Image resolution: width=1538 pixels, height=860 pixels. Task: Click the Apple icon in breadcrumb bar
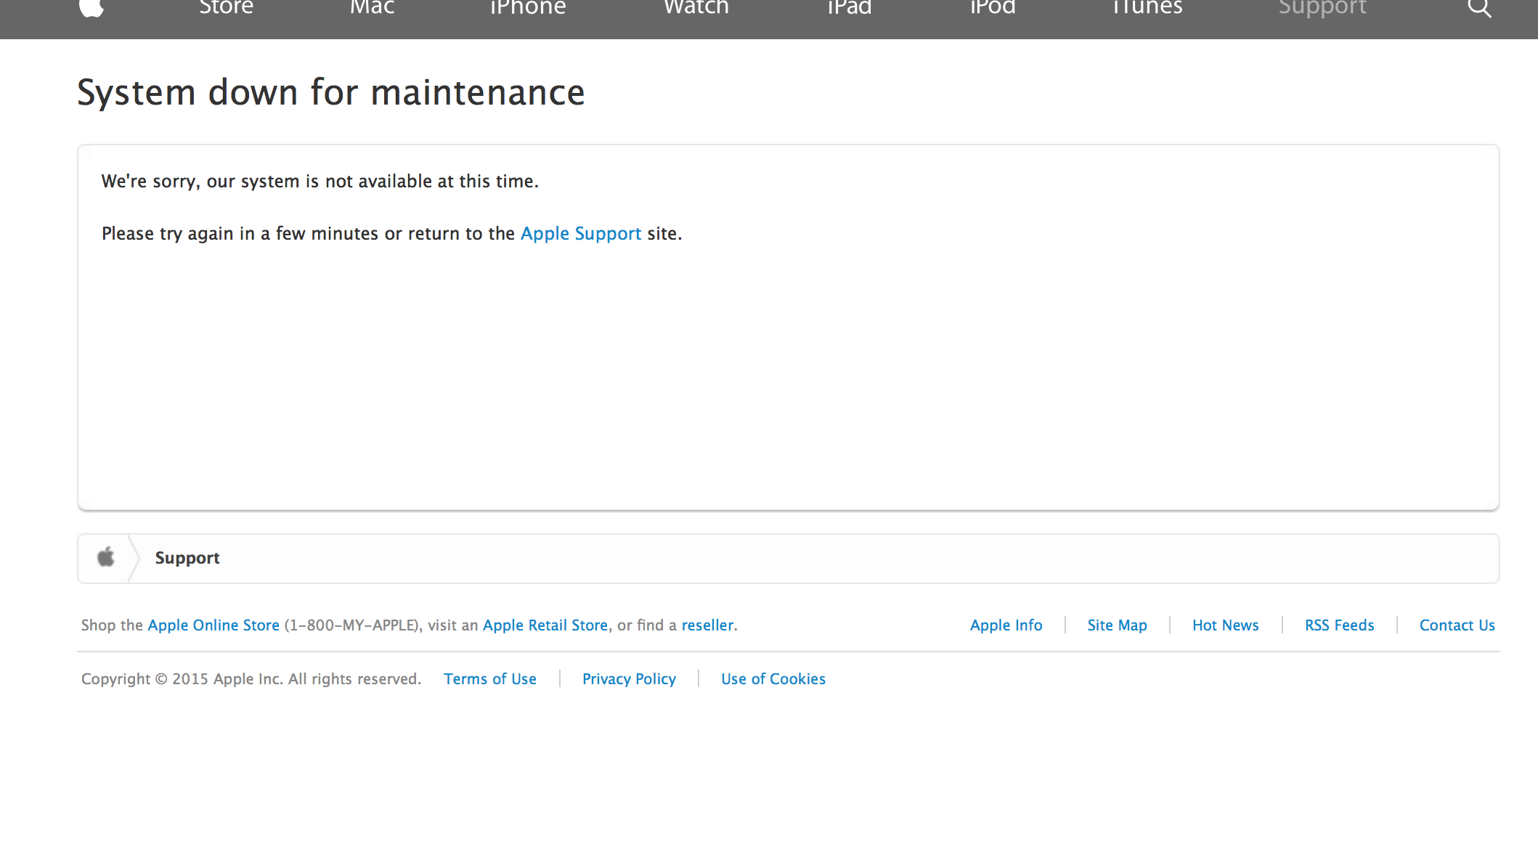106,557
